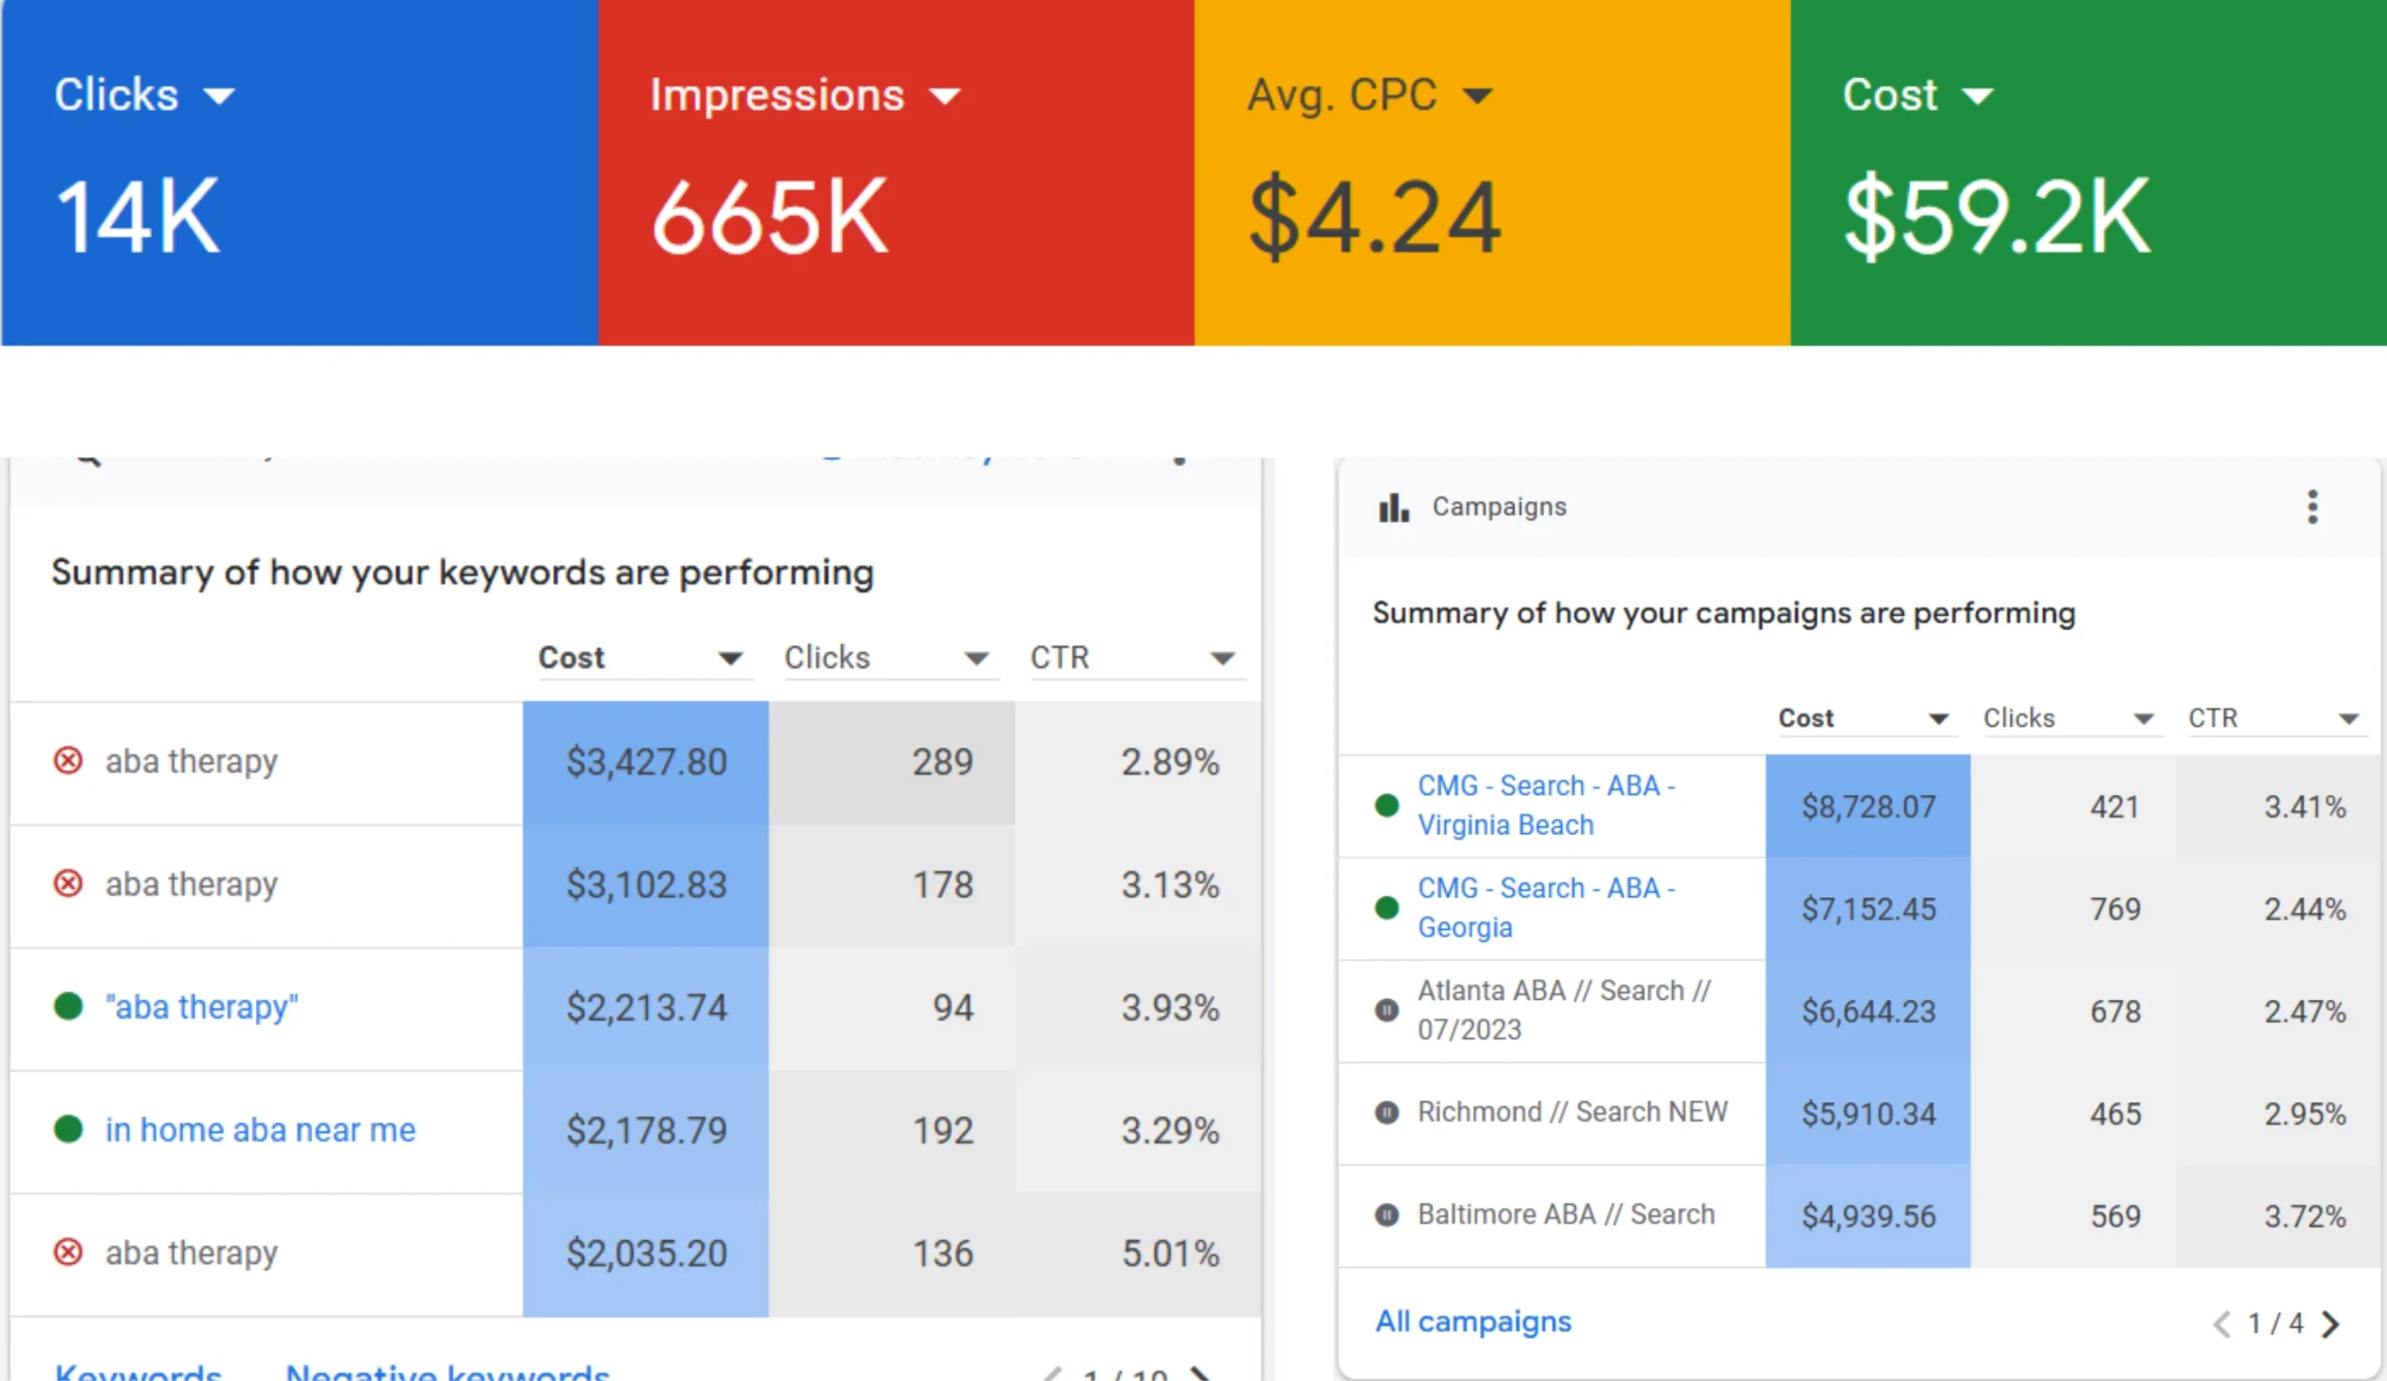The height and width of the screenshot is (1381, 2387).
Task: Go to previous page of campaigns list
Action: click(x=2221, y=1323)
